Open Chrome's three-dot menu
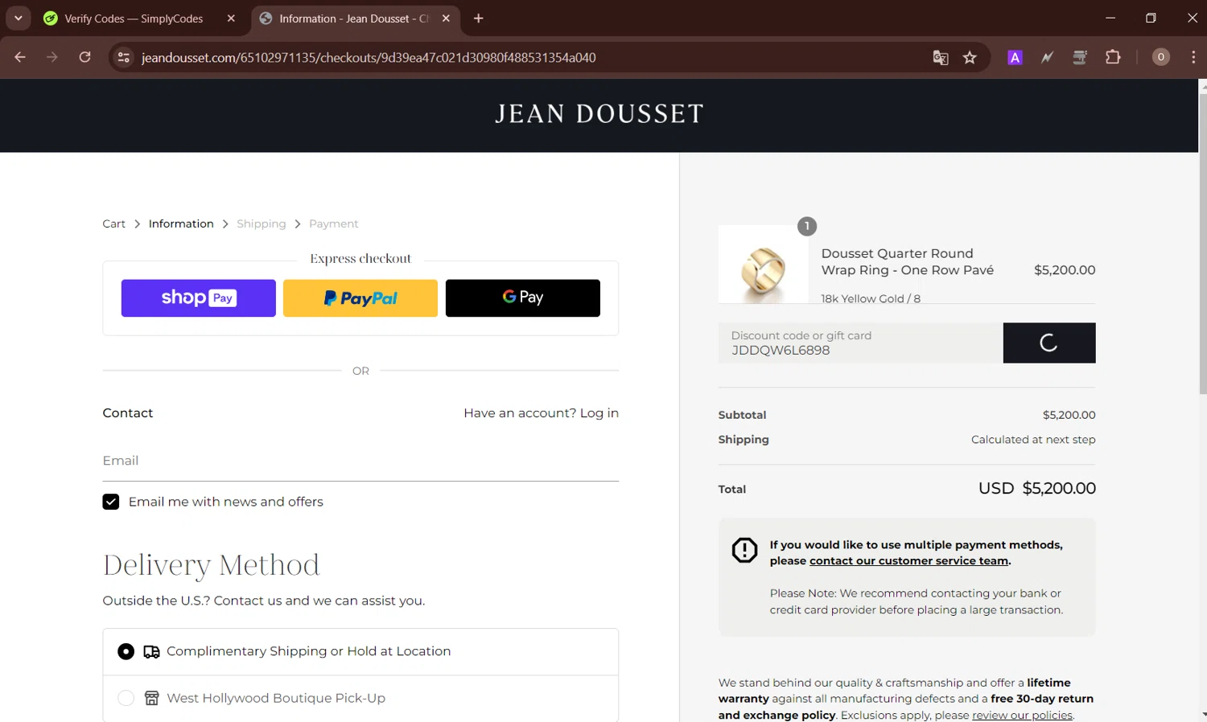 point(1193,57)
